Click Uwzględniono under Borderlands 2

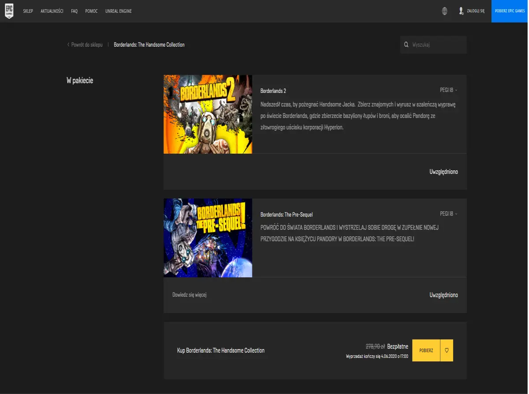click(443, 172)
